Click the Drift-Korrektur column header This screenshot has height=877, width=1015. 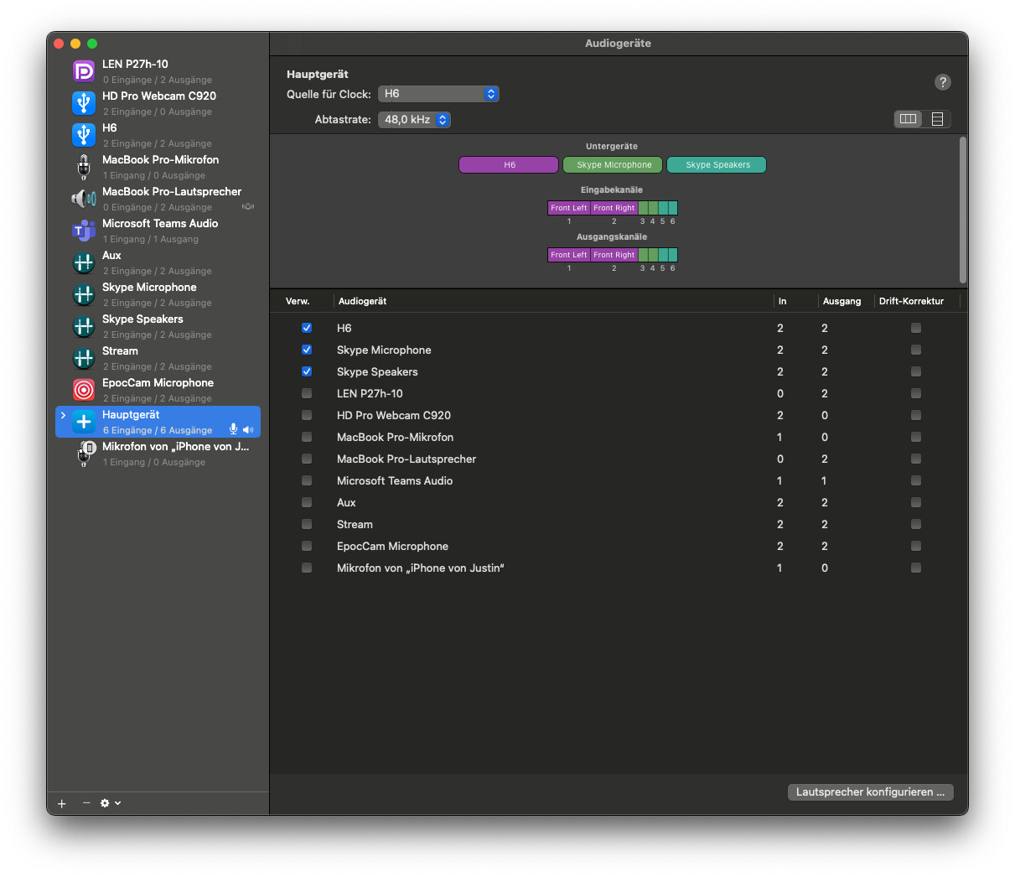click(x=911, y=301)
